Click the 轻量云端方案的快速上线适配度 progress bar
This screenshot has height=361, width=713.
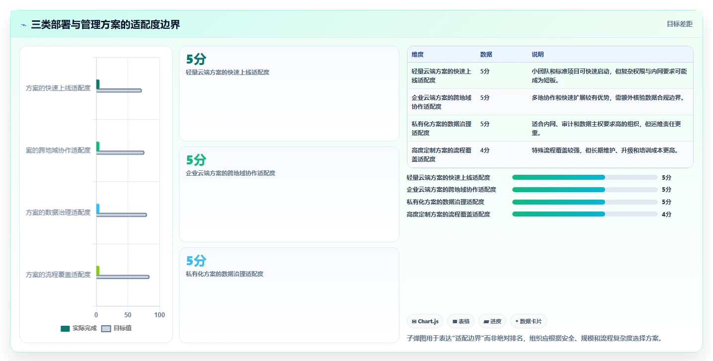pyautogui.click(x=585, y=177)
